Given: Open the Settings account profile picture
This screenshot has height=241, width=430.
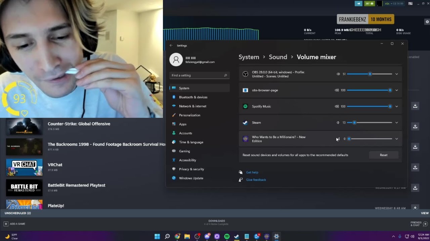Looking at the screenshot, I should pos(176,60).
